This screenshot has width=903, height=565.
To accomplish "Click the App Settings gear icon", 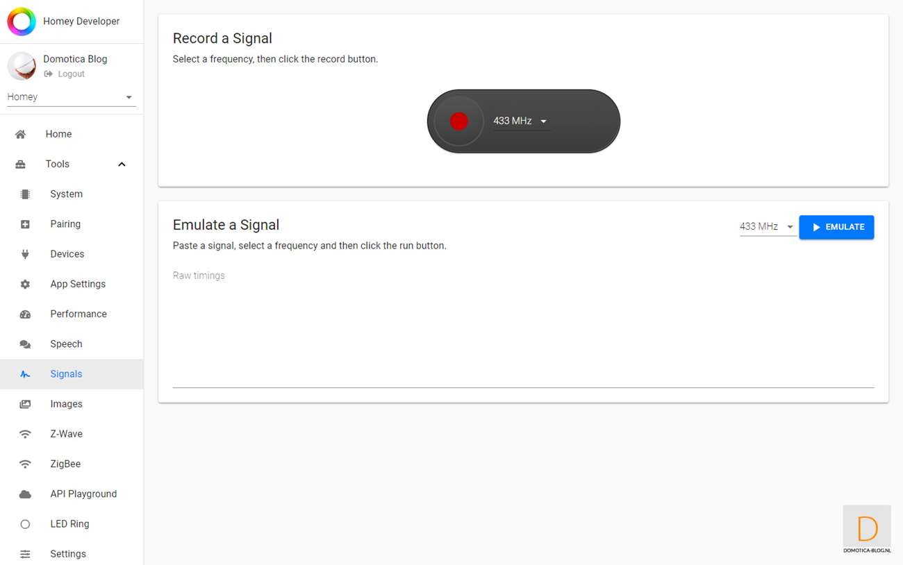I will 25,284.
